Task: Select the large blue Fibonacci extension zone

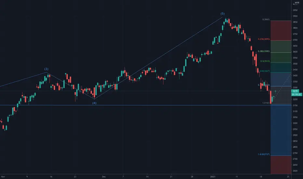Action: (281, 130)
